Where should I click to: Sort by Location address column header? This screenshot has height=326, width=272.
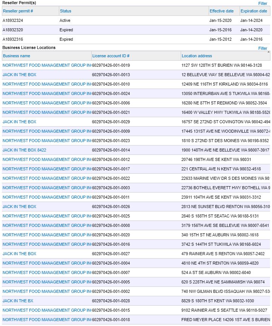197,56
